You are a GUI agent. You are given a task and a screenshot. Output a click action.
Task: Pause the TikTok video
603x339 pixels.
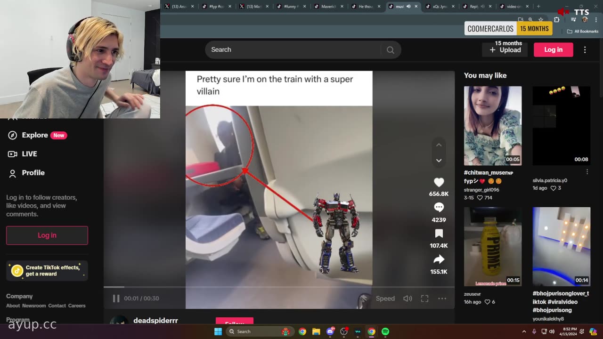point(116,299)
